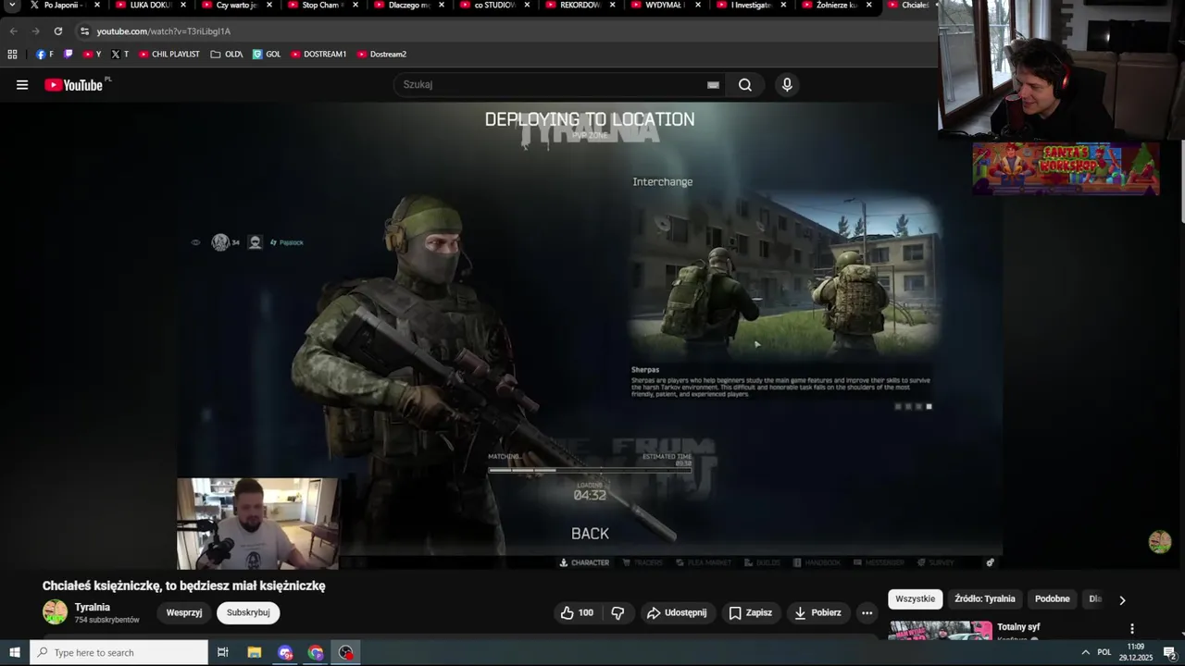Click Windows 'Type here to search' box

119,653
